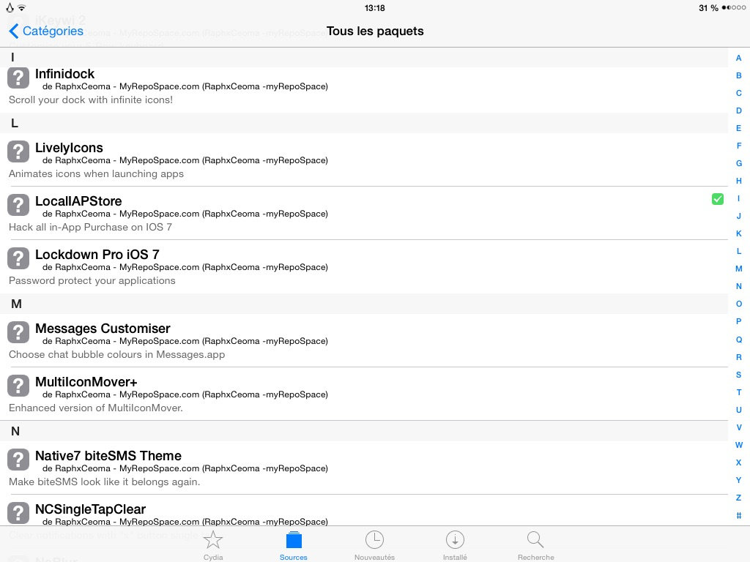This screenshot has height=562, width=750.
Task: Jump to index letter Z
Action: click(x=738, y=498)
